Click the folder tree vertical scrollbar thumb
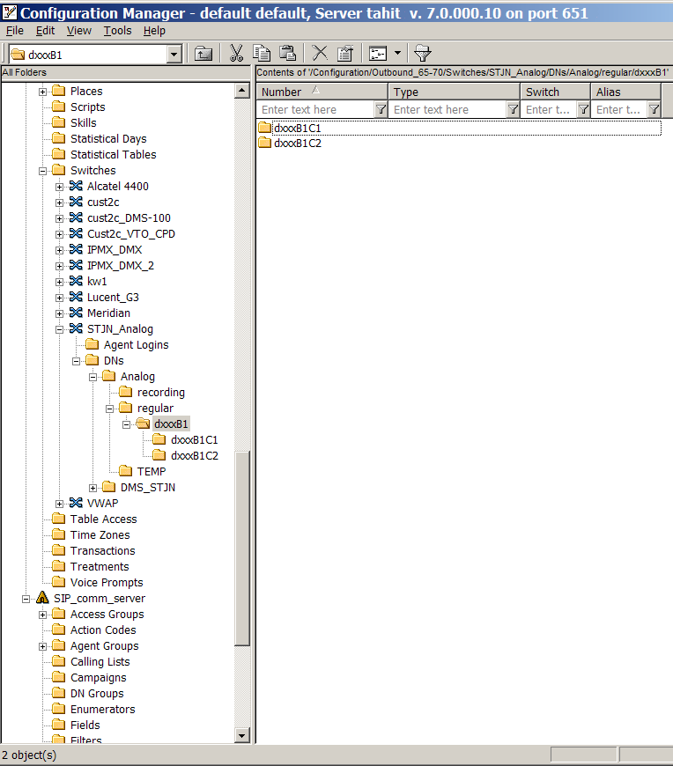 (243, 546)
